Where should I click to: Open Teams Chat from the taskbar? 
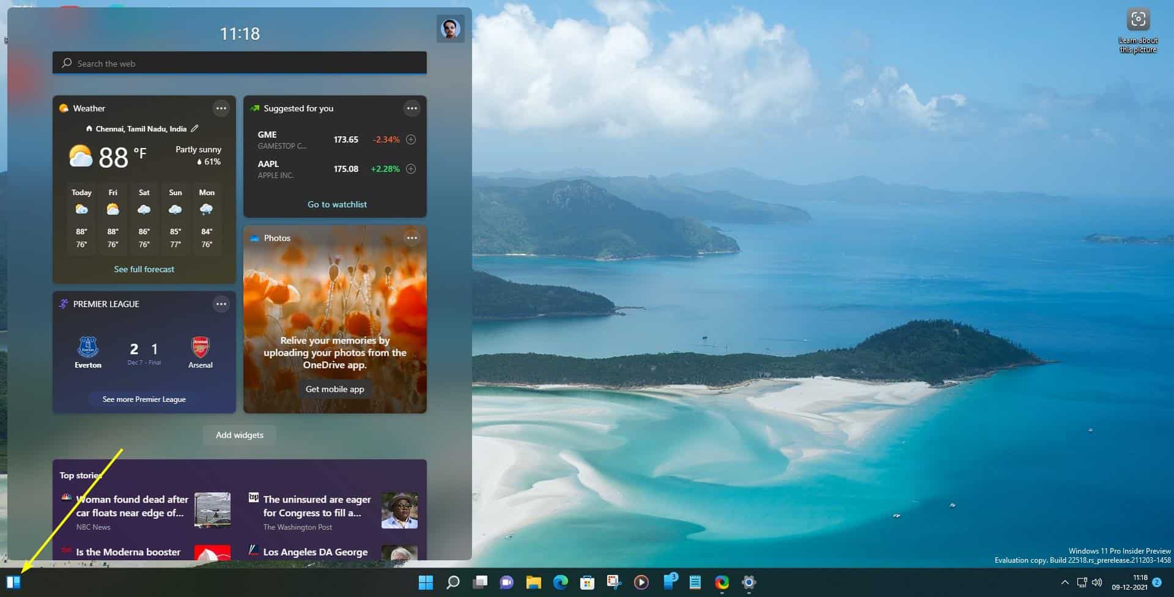[x=508, y=582]
